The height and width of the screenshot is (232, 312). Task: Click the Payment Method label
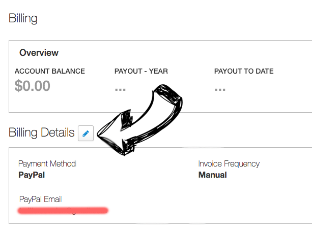click(47, 164)
